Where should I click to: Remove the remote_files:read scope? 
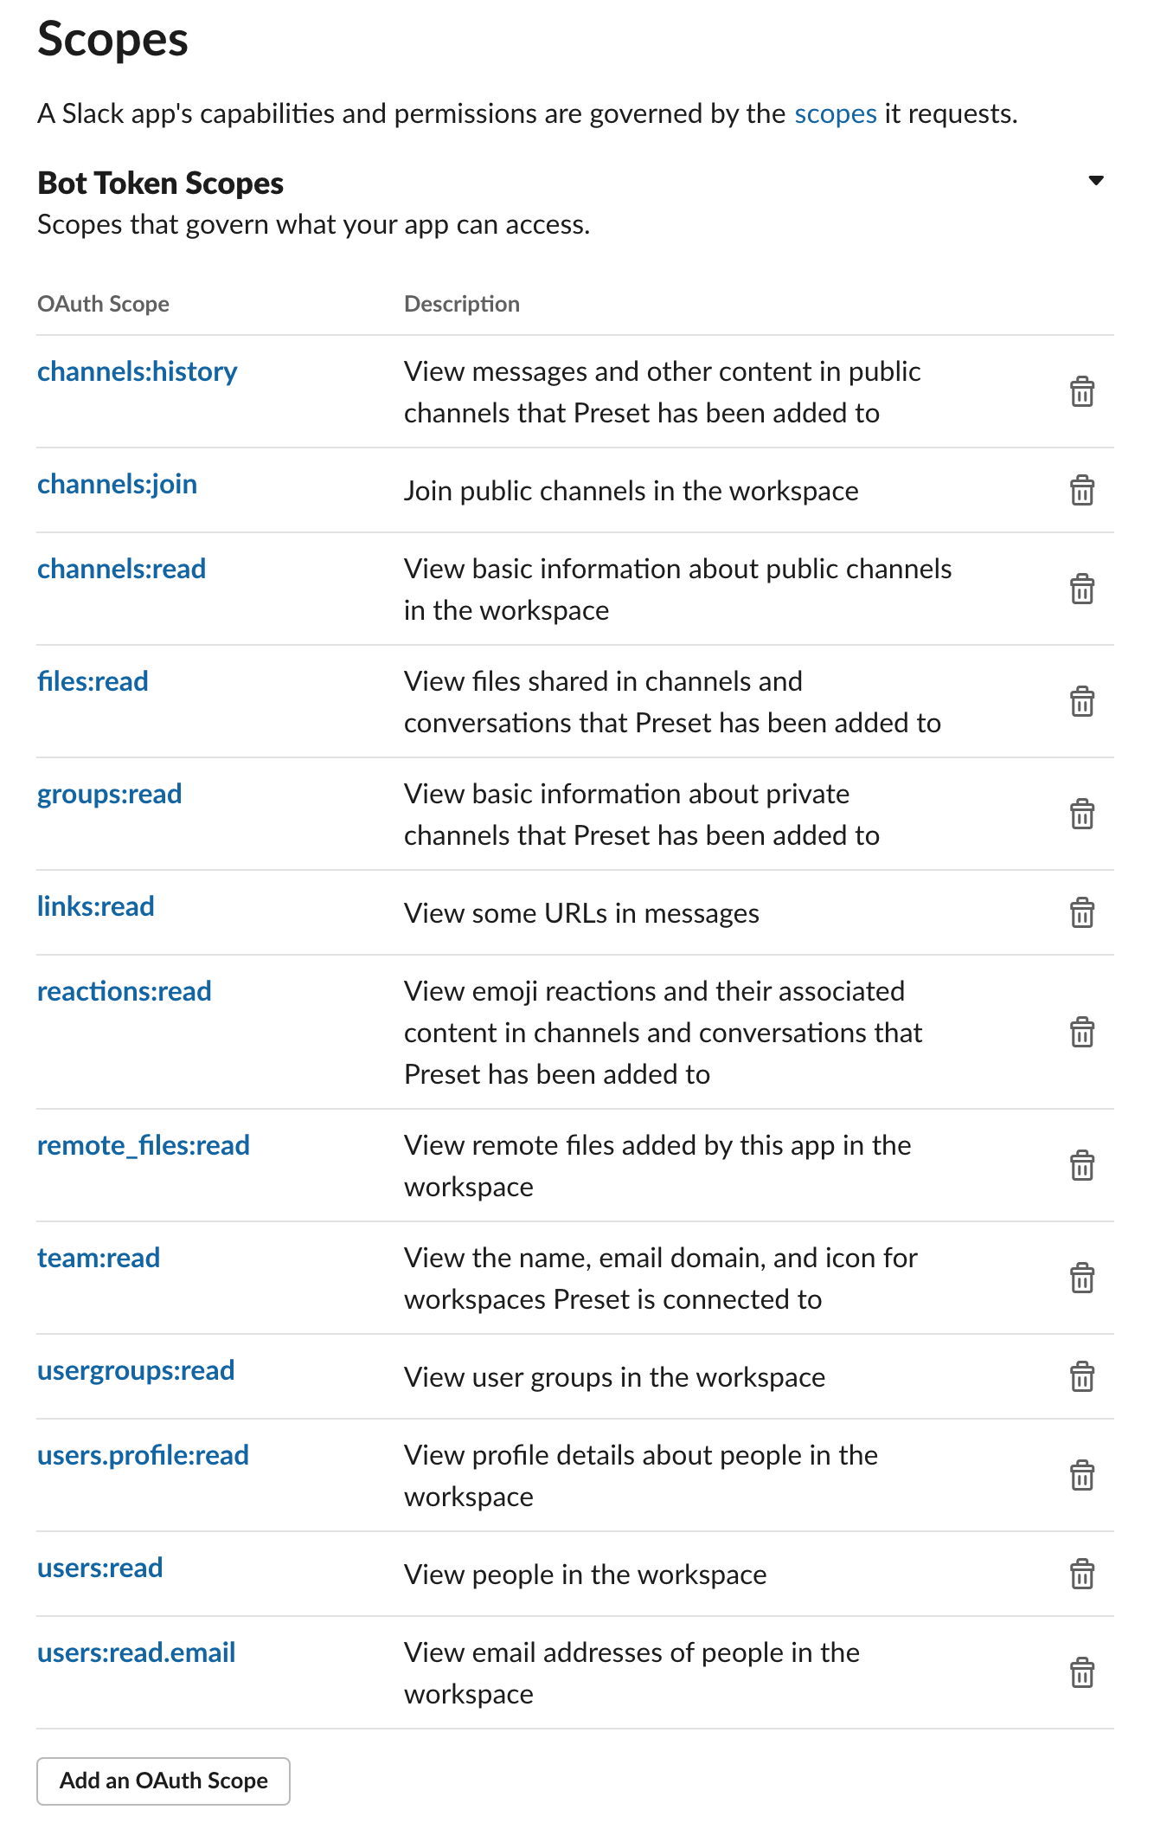(1082, 1166)
